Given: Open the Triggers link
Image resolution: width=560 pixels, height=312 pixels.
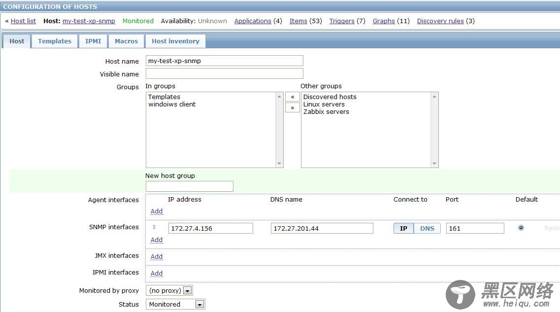Looking at the screenshot, I should 342,21.
